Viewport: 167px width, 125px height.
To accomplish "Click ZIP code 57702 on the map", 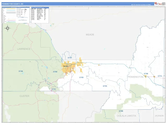I will [55, 72].
